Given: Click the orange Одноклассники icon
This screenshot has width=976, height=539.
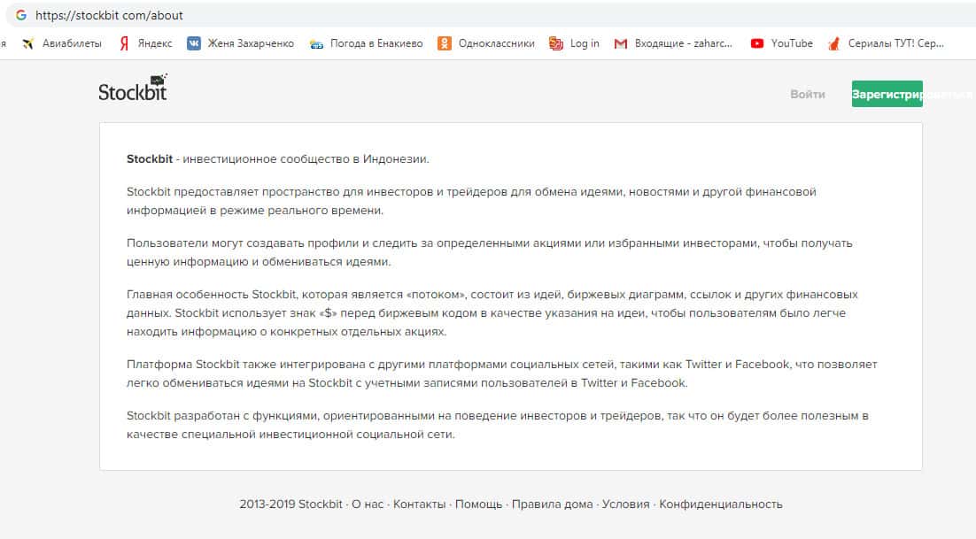Looking at the screenshot, I should pos(445,43).
